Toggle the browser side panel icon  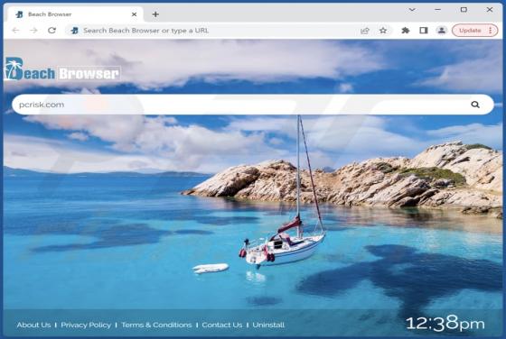tap(424, 31)
